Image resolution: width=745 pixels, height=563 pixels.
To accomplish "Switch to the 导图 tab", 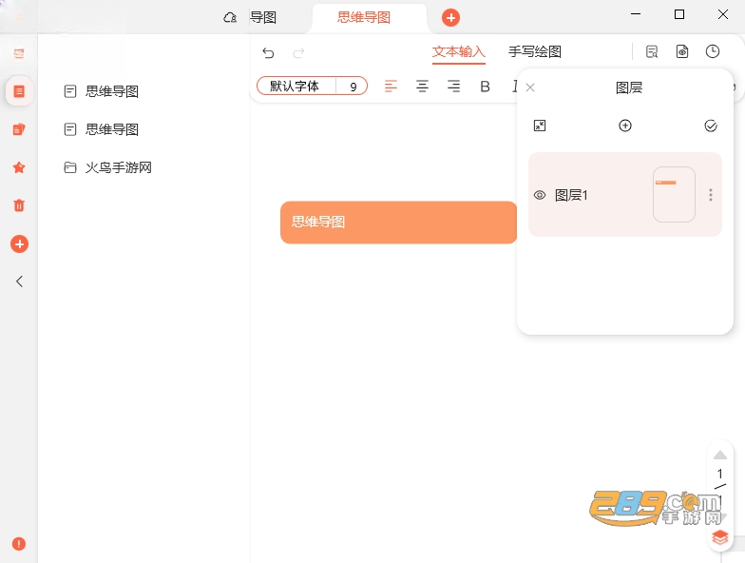I will point(262,17).
